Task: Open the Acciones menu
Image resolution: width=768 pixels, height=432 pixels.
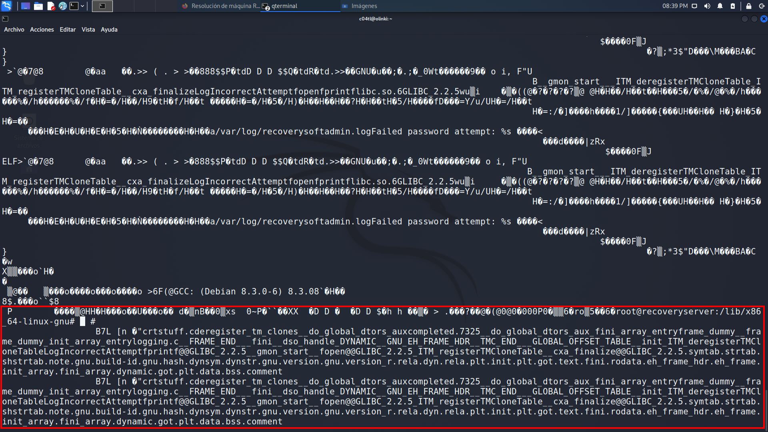Action: coord(42,29)
